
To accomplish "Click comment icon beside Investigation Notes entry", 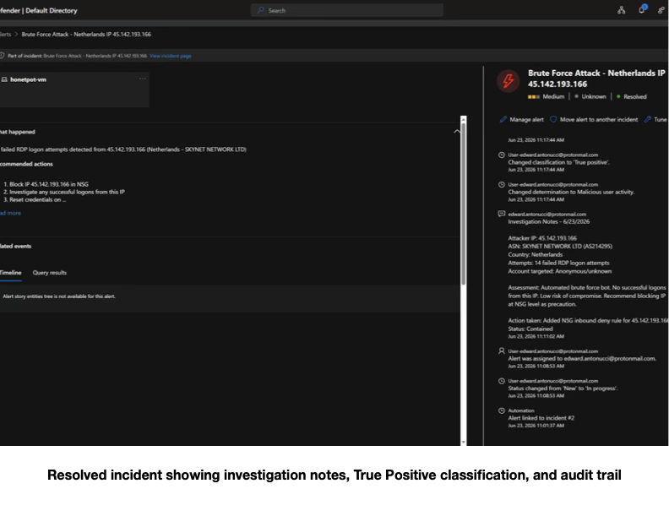I will click(x=502, y=214).
